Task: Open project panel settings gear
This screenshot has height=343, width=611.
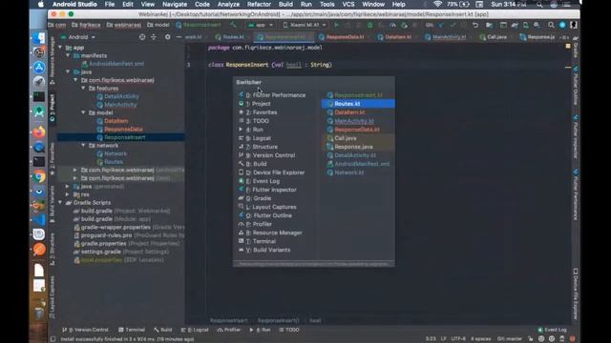Action: tap(168, 37)
